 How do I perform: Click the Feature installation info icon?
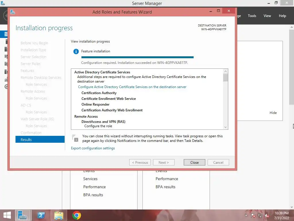[76, 51]
